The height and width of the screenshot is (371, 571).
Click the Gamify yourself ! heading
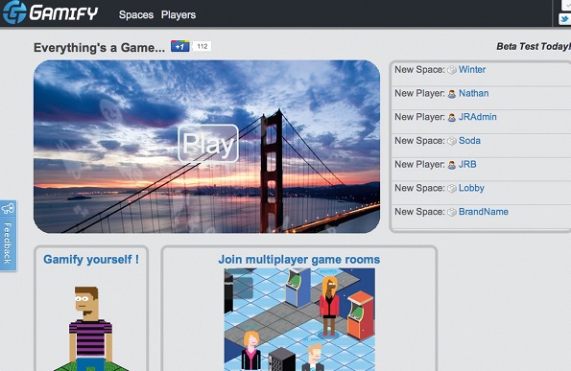91,260
